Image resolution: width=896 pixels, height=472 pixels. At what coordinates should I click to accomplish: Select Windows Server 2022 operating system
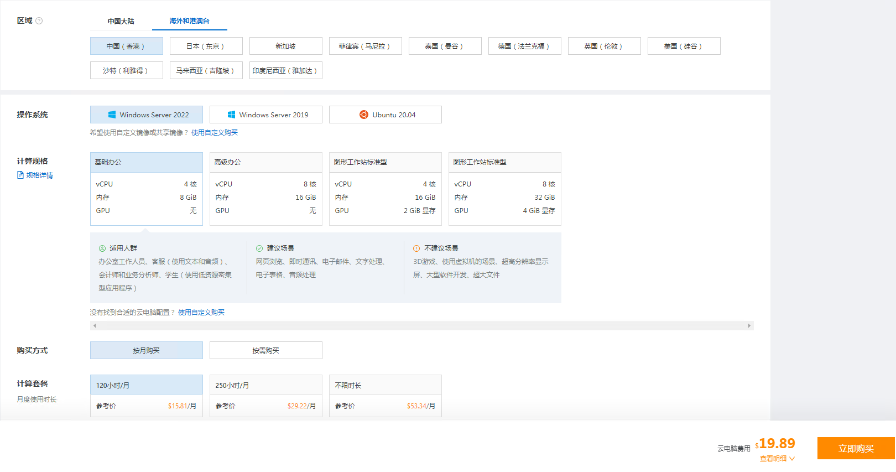coord(147,115)
